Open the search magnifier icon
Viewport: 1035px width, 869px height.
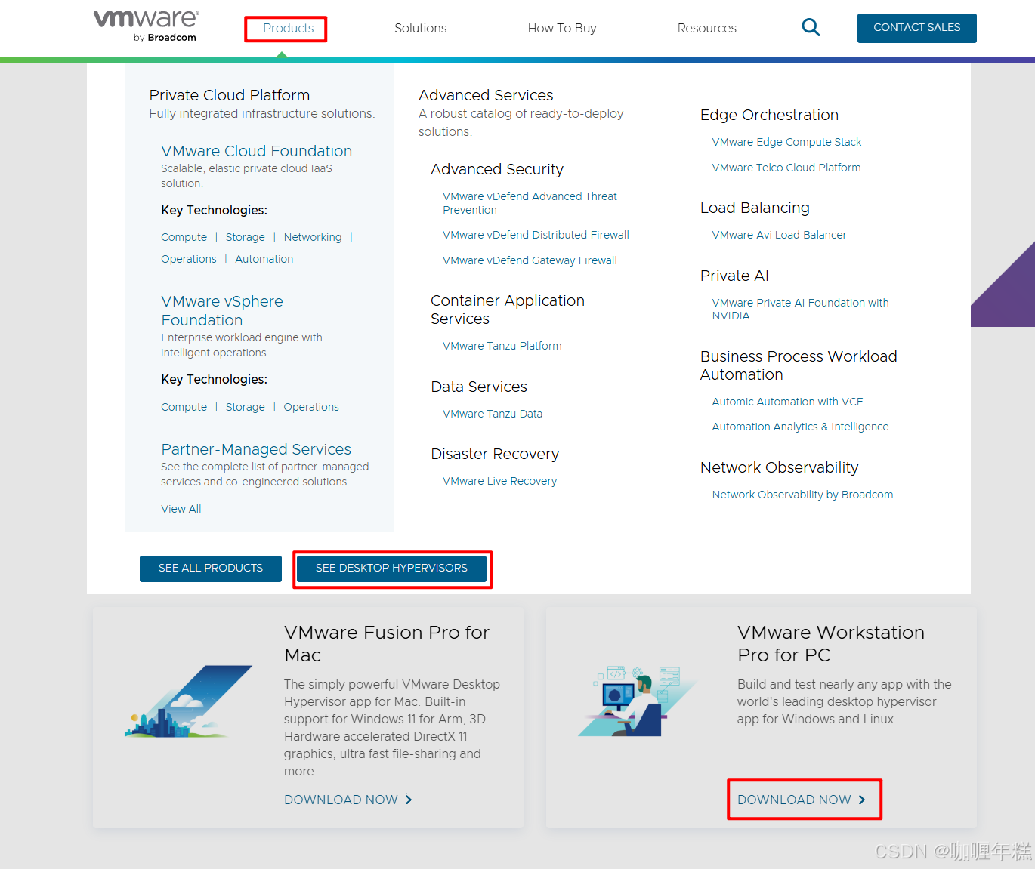(x=811, y=28)
